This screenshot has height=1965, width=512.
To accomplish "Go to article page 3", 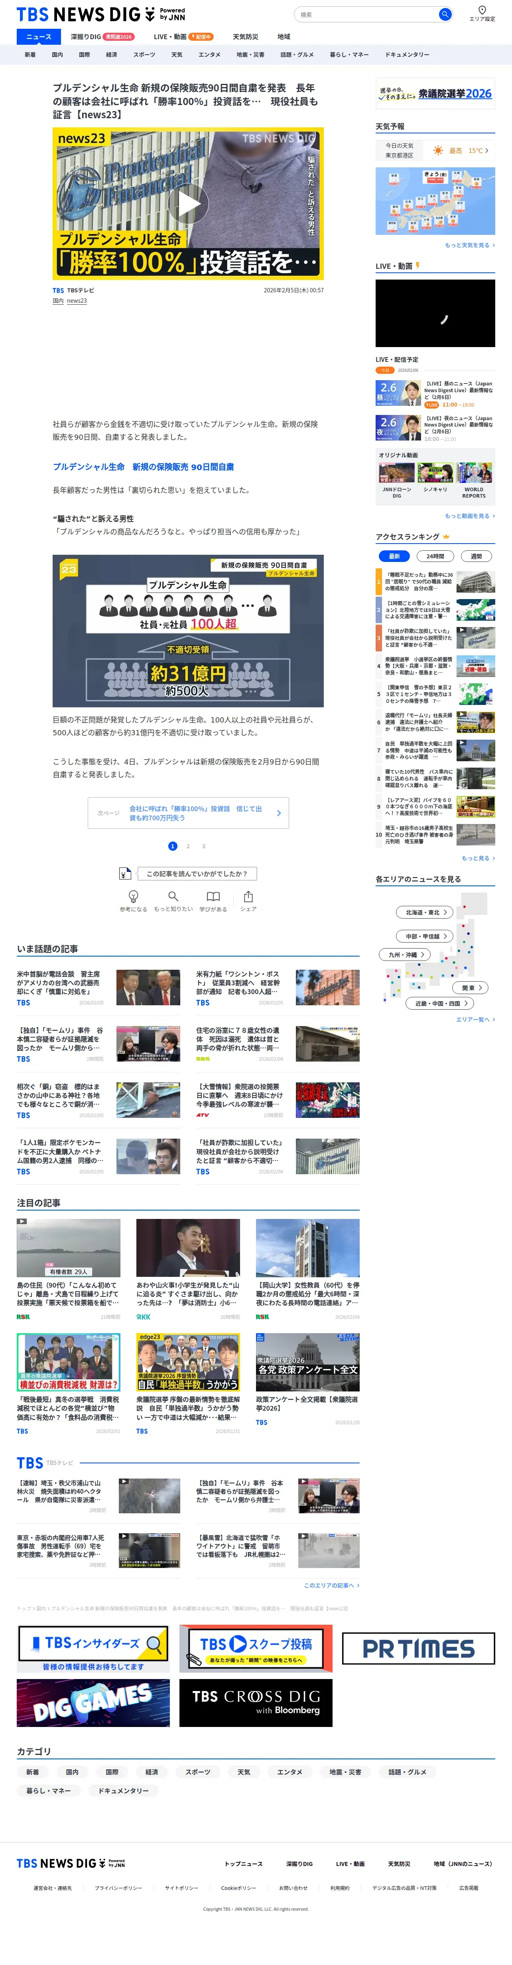I will coord(203,846).
